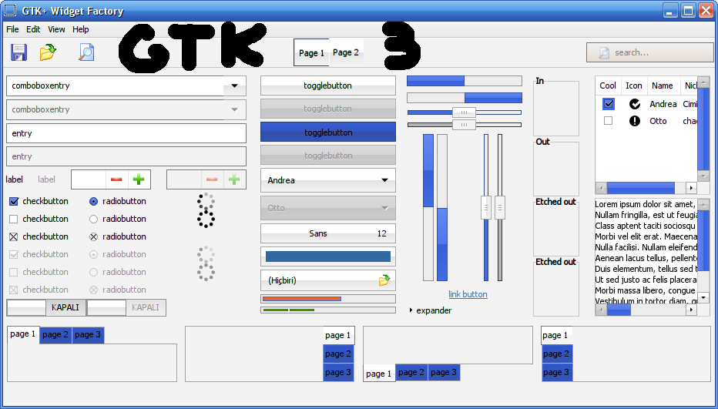Image resolution: width=718 pixels, height=409 pixels.
Task: Click the Cool column header
Action: pos(608,85)
